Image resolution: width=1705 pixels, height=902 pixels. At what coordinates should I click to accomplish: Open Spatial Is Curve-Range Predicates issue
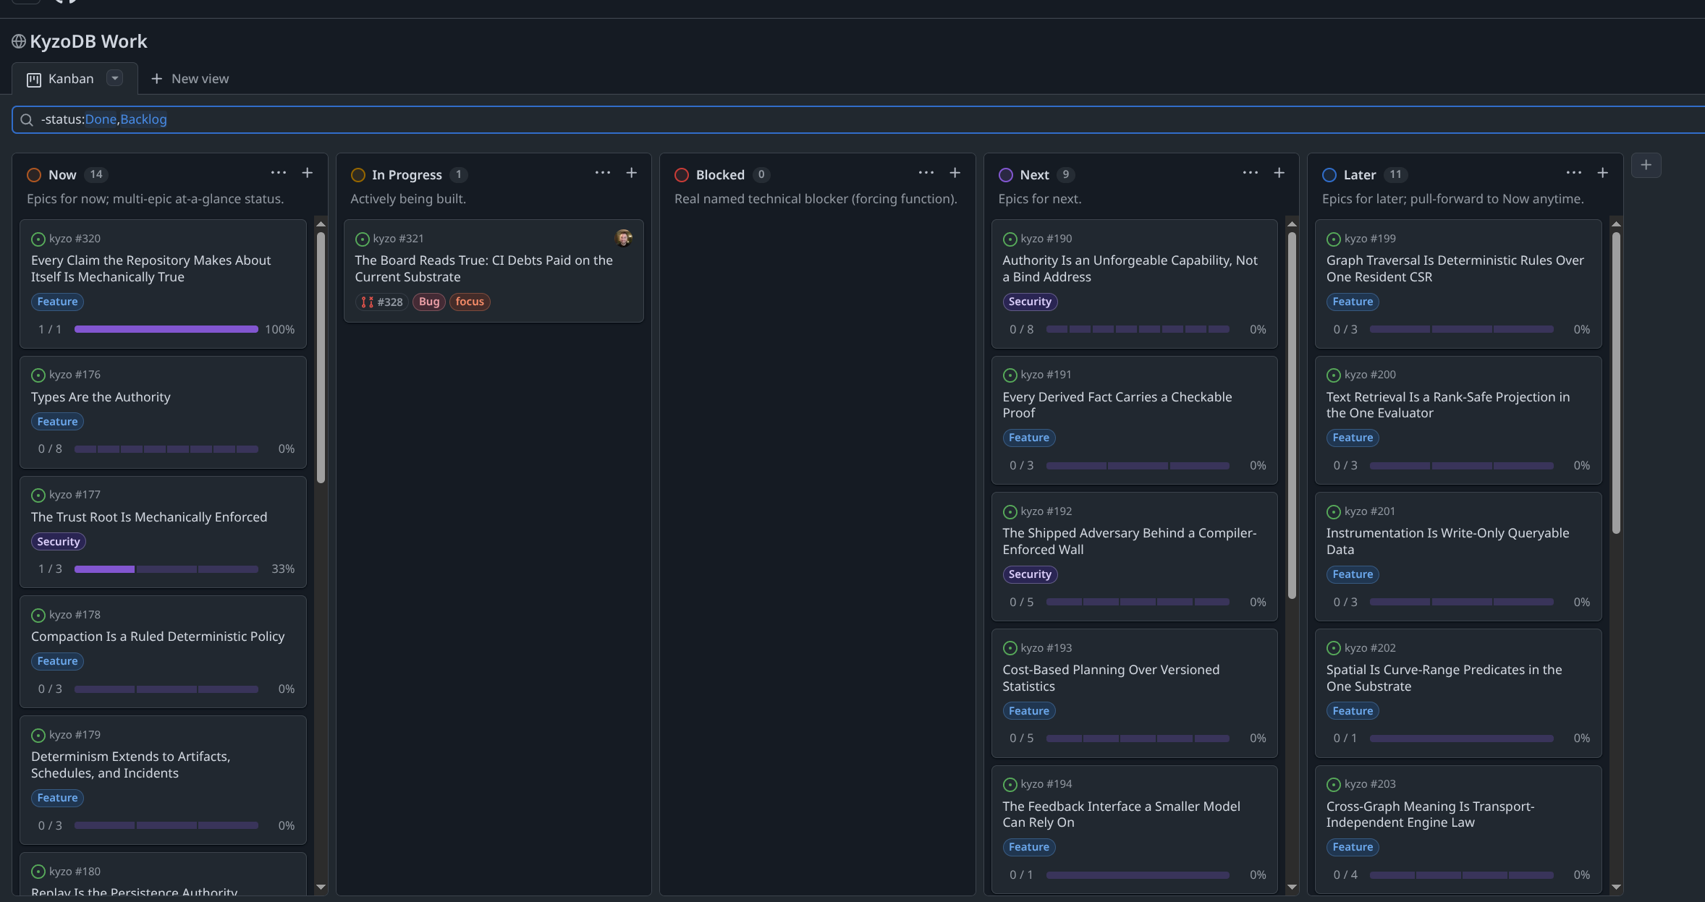pos(1444,678)
